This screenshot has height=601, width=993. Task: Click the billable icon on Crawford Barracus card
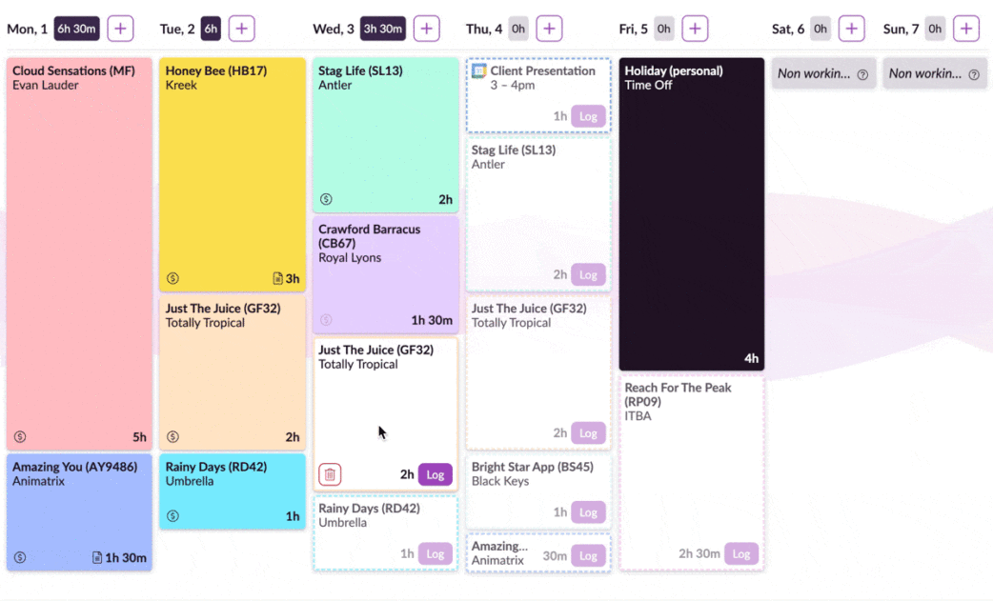[326, 321]
